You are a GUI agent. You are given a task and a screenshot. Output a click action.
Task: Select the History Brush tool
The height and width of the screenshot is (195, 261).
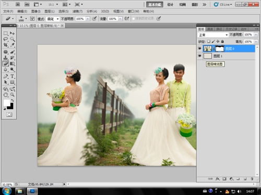12,58
